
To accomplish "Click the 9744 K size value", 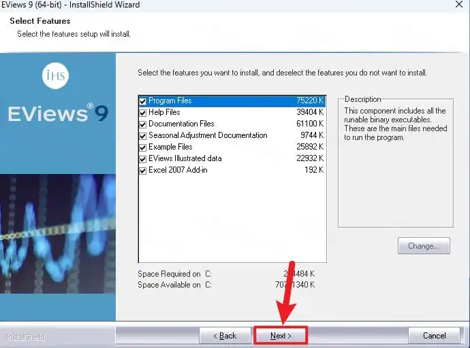I will [x=312, y=135].
